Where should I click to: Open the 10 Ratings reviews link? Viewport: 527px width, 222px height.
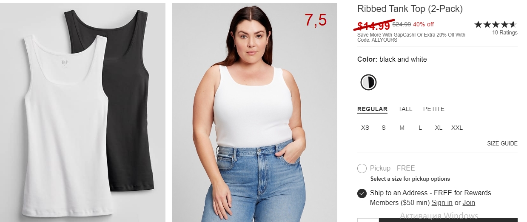tap(505, 33)
